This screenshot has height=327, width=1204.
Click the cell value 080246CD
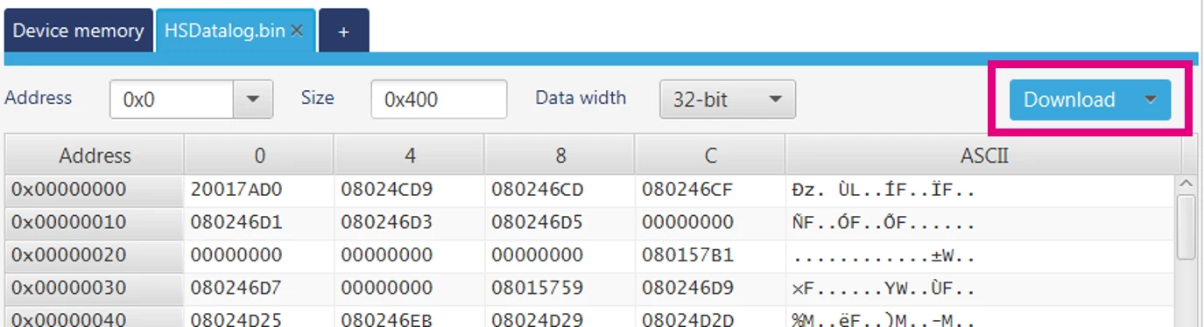538,190
